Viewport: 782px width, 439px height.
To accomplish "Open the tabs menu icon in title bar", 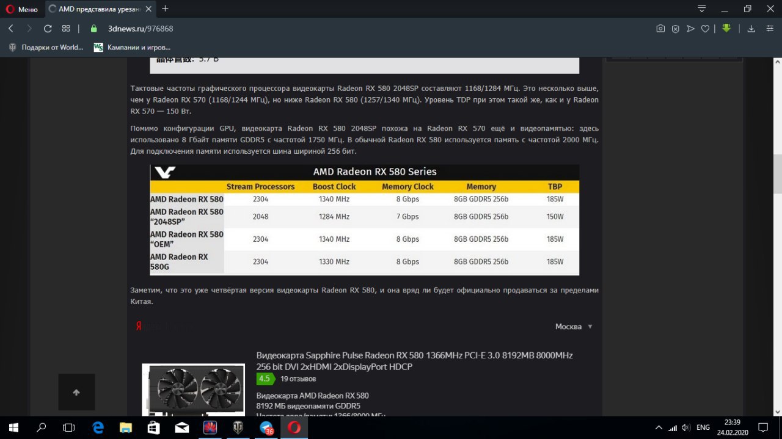I will (702, 9).
